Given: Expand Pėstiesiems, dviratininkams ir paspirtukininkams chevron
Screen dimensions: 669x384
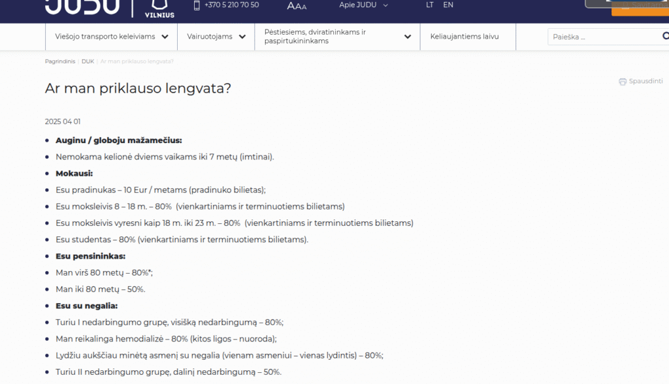Looking at the screenshot, I should click(x=408, y=37).
